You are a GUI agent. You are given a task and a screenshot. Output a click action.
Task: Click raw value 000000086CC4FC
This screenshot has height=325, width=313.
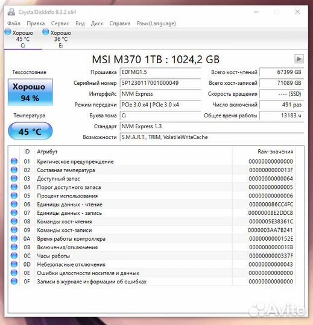click(x=271, y=205)
